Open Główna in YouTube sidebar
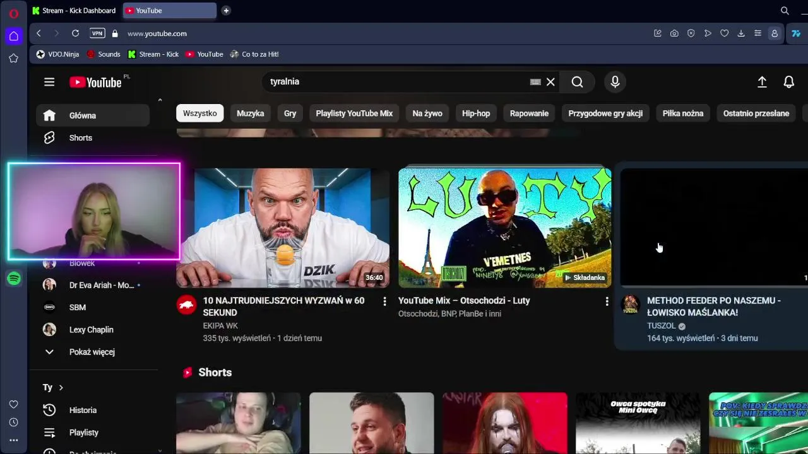The image size is (808, 454). pos(92,115)
